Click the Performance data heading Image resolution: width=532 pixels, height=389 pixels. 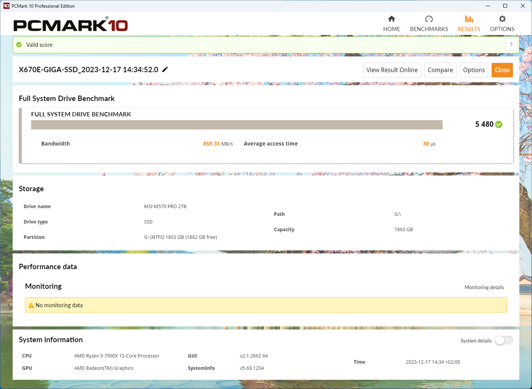48,267
